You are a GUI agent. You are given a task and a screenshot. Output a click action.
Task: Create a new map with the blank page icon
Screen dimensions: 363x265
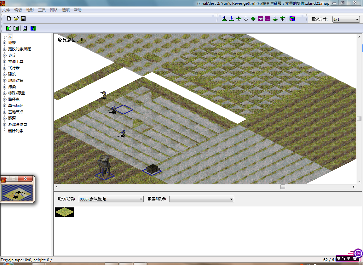coord(9,19)
